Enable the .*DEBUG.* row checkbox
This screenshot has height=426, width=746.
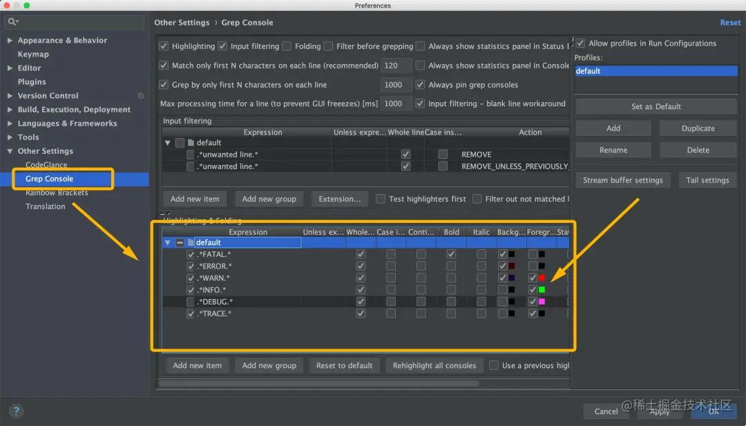click(x=191, y=302)
